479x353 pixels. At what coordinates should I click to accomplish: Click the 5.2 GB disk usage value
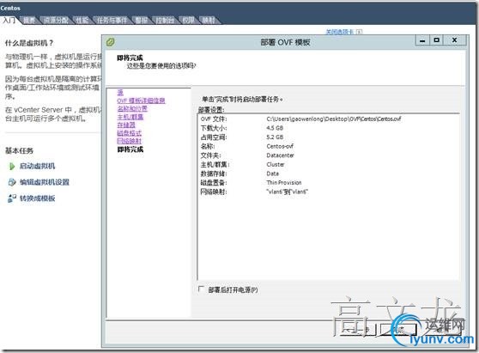275,137
